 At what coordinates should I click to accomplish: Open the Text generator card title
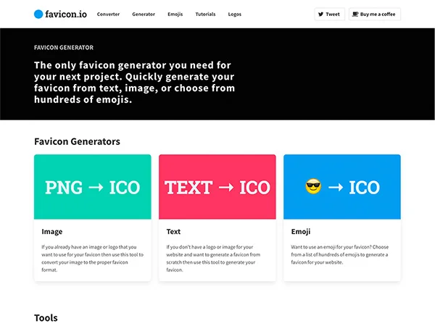[173, 232]
